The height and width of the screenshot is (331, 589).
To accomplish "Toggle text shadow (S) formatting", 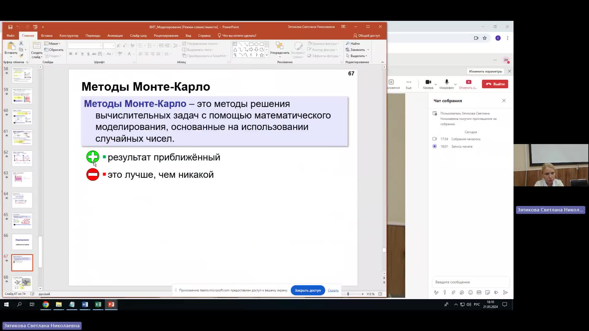I will point(88,54).
